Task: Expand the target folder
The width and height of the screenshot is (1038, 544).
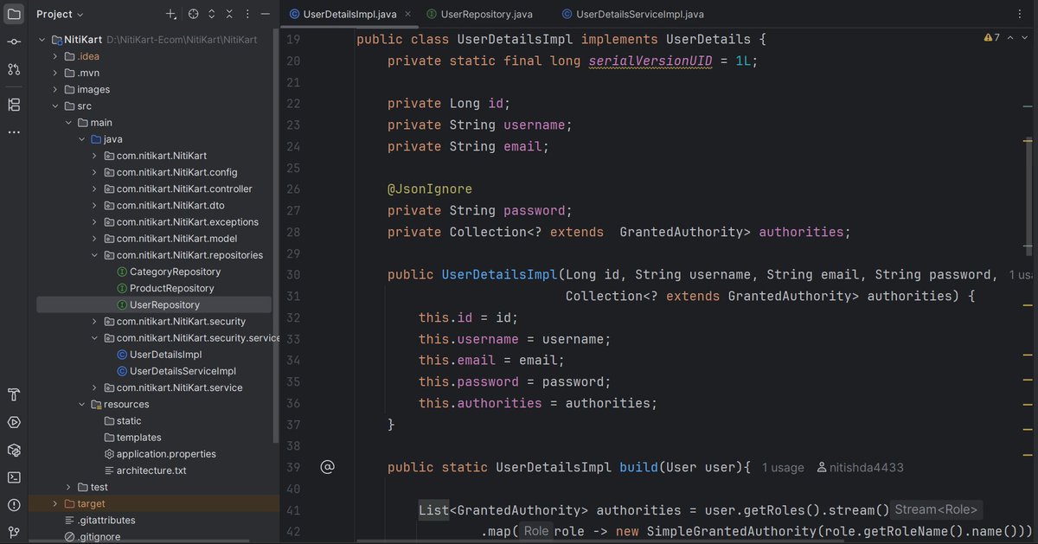Action: 56,503
